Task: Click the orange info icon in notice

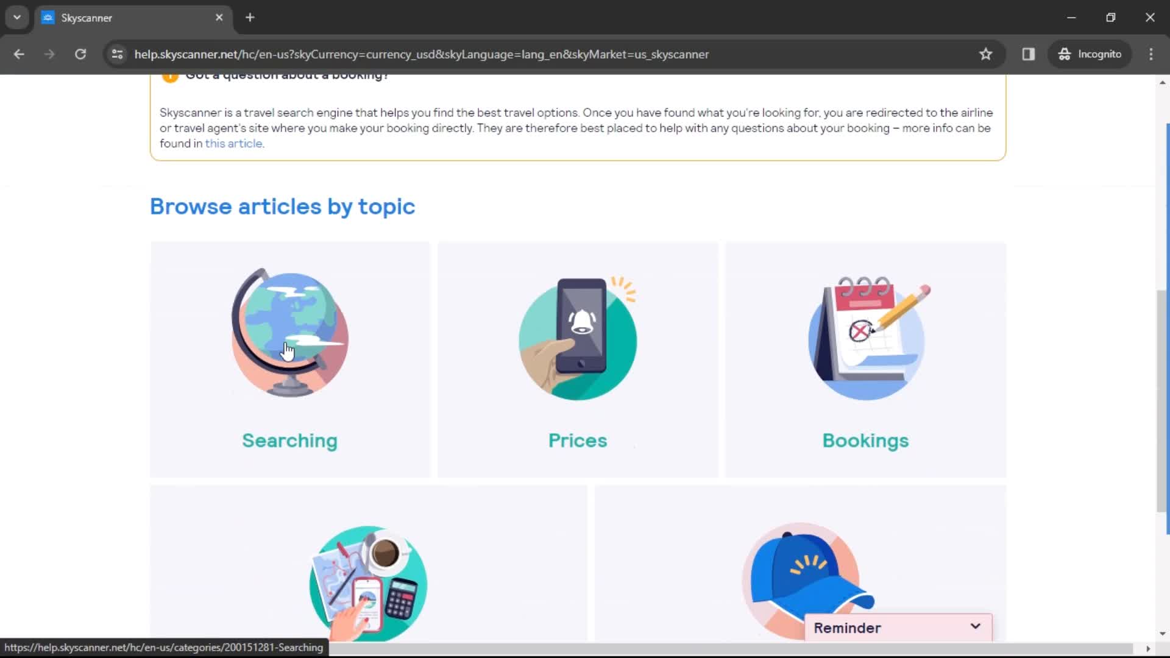Action: point(170,77)
